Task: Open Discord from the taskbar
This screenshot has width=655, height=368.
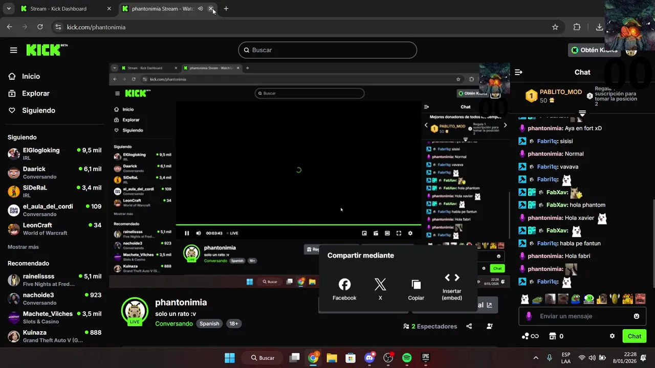Action: click(x=369, y=358)
